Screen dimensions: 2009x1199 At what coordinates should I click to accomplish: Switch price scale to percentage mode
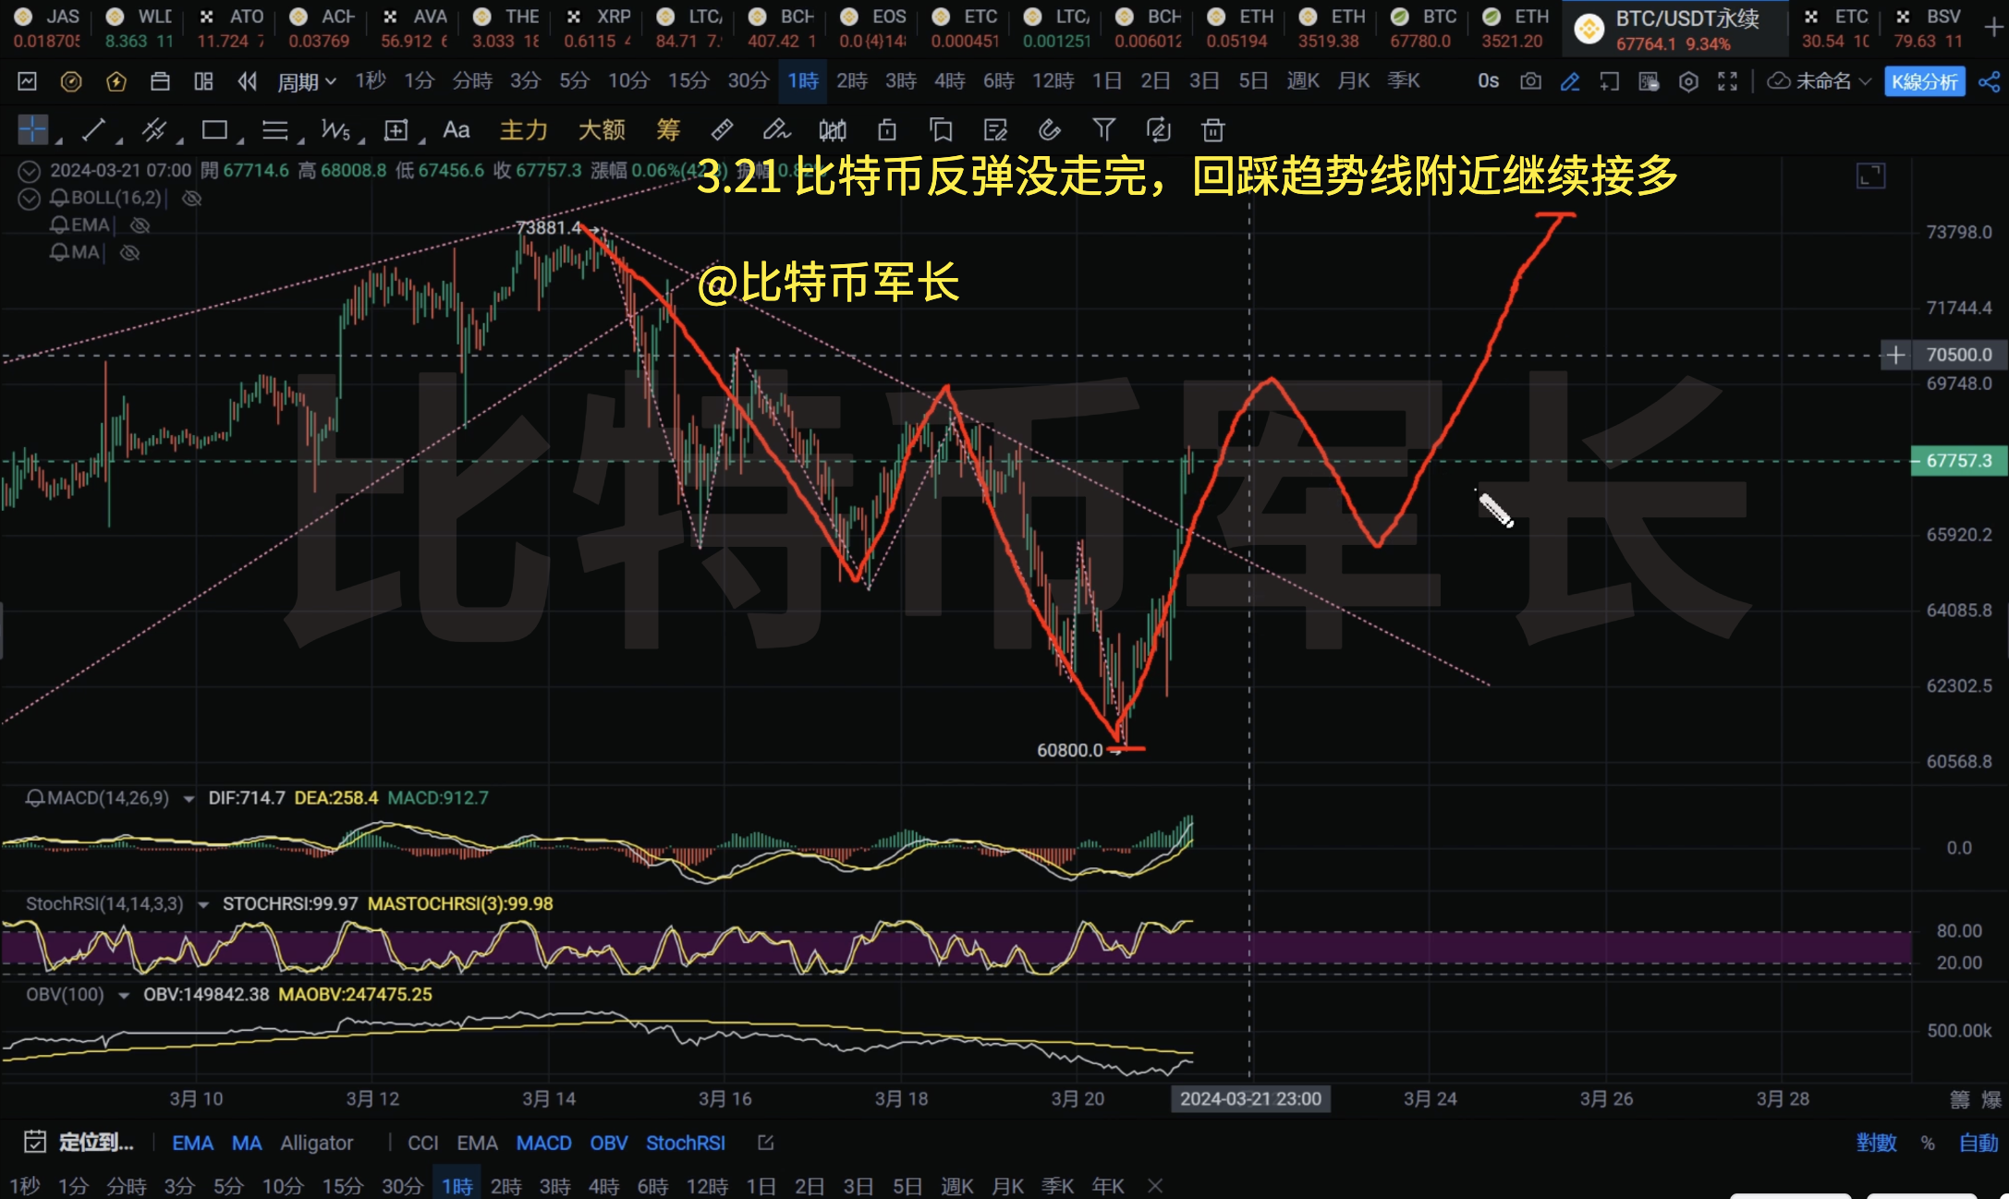(x=1927, y=1143)
